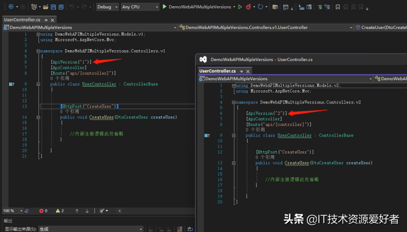Viewport: 407px width, 232px height.
Task: Collapse v2 namespace block in floating editor
Action: (x=233, y=102)
